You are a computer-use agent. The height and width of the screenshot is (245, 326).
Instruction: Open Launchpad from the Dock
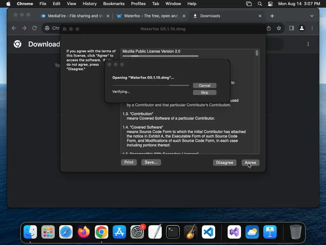pos(48,232)
